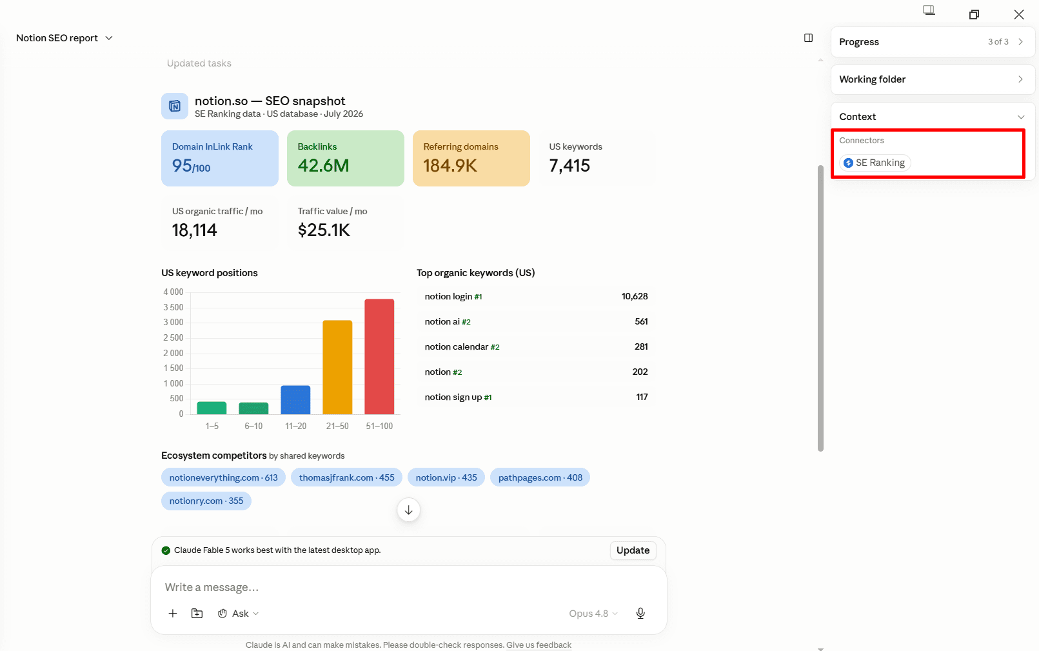This screenshot has height=651, width=1039.
Task: Click the add folder icon
Action: (x=197, y=614)
